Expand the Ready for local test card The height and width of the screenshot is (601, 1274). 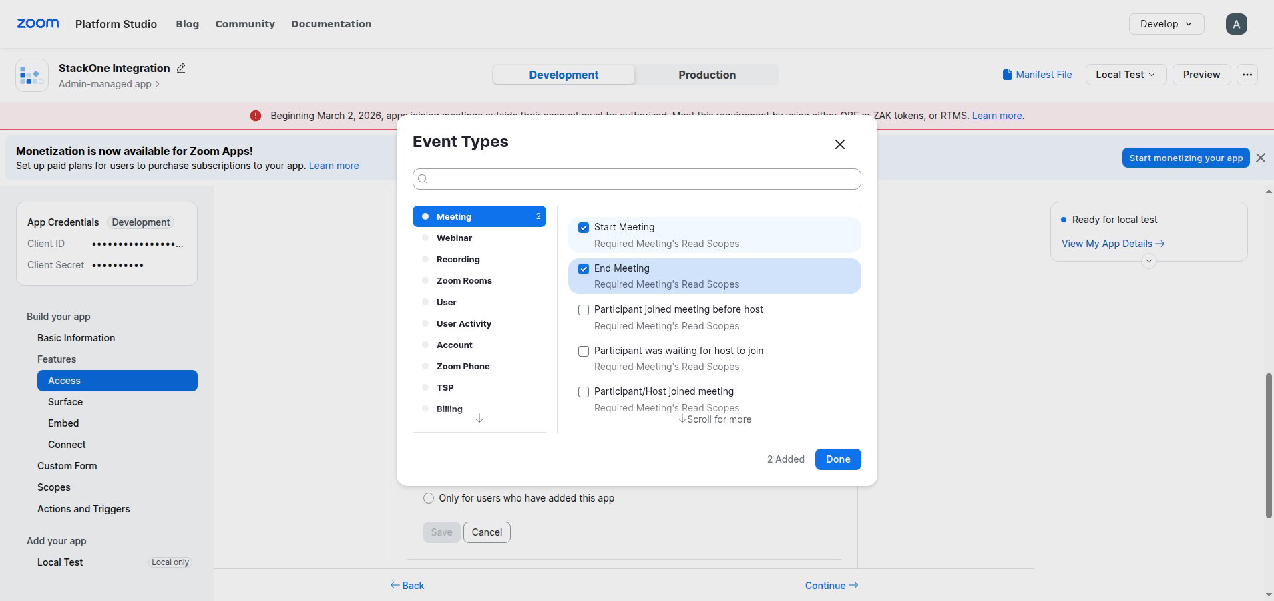(1148, 261)
